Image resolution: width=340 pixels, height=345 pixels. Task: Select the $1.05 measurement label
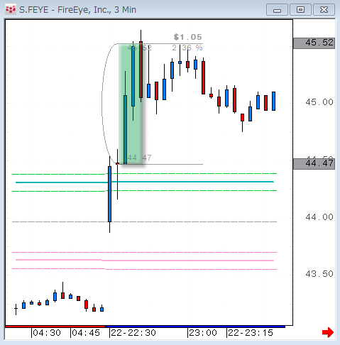[187, 37]
